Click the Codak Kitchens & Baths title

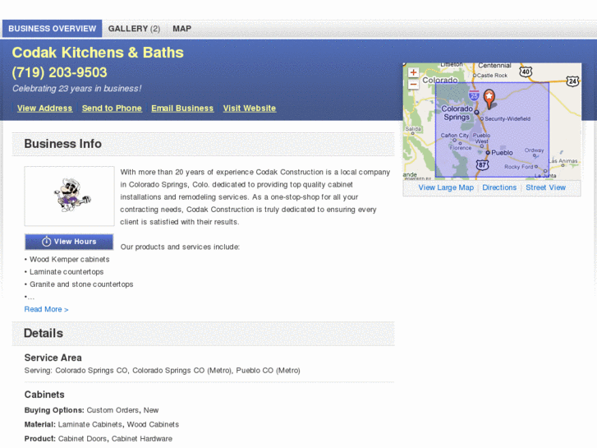coord(98,53)
